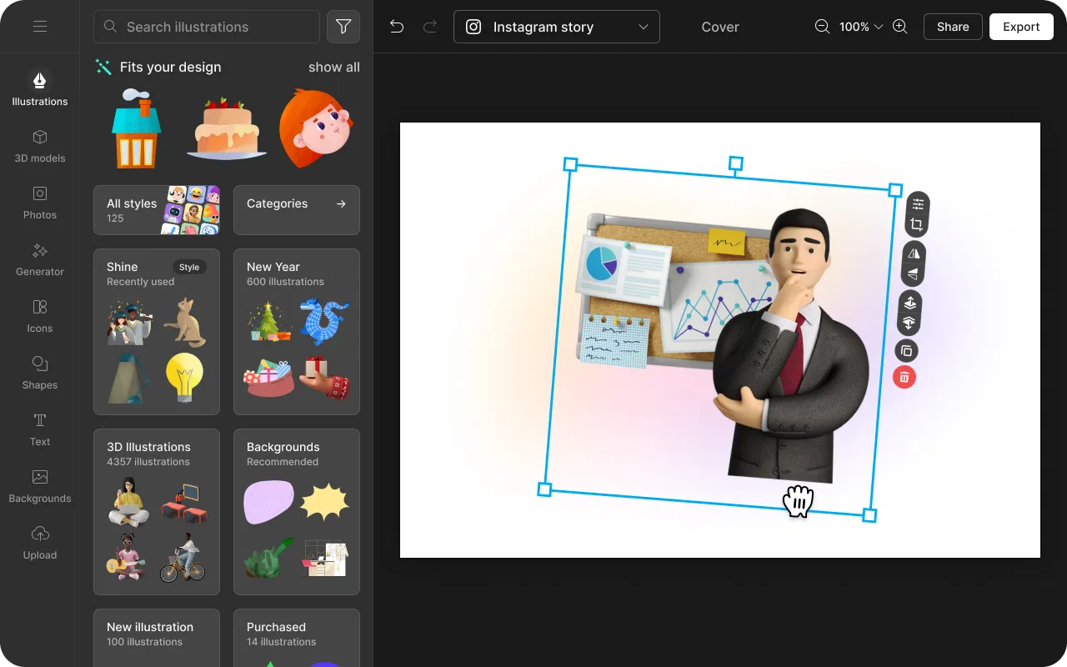Pick the red-haired face illustration
The height and width of the screenshot is (667, 1067).
pyautogui.click(x=316, y=129)
